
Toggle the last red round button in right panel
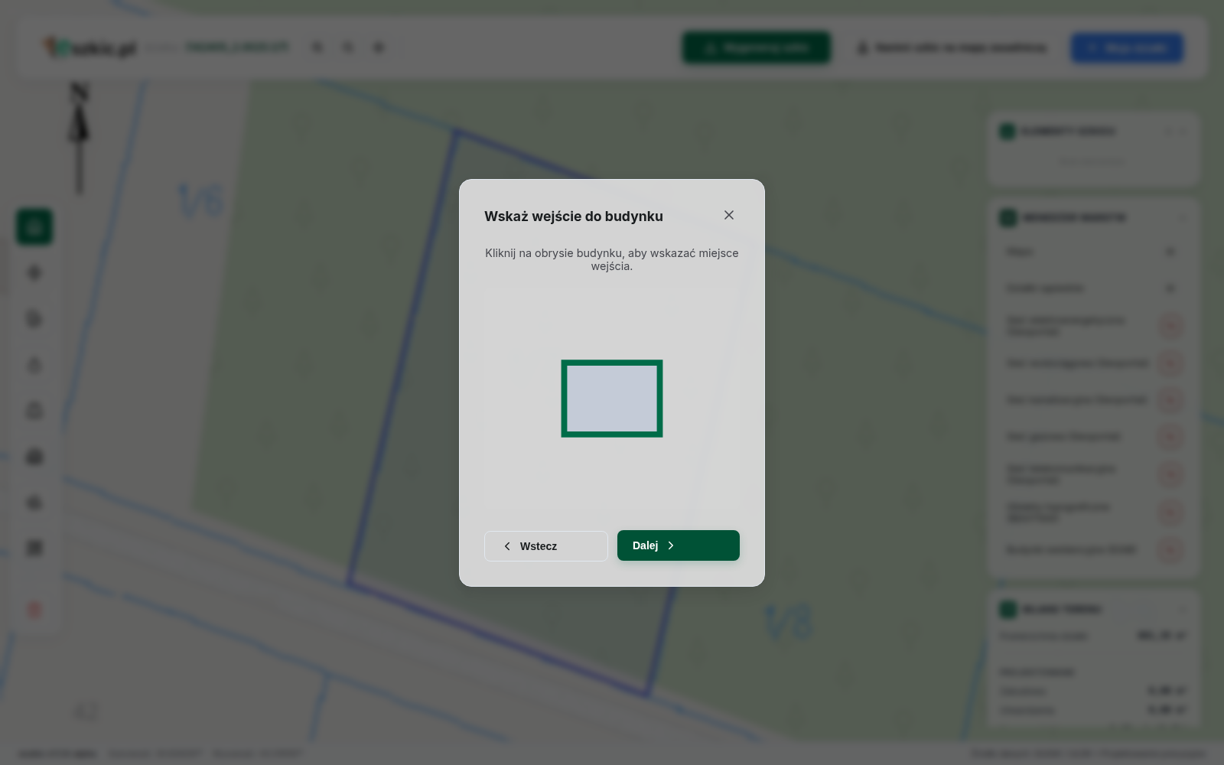1170,550
